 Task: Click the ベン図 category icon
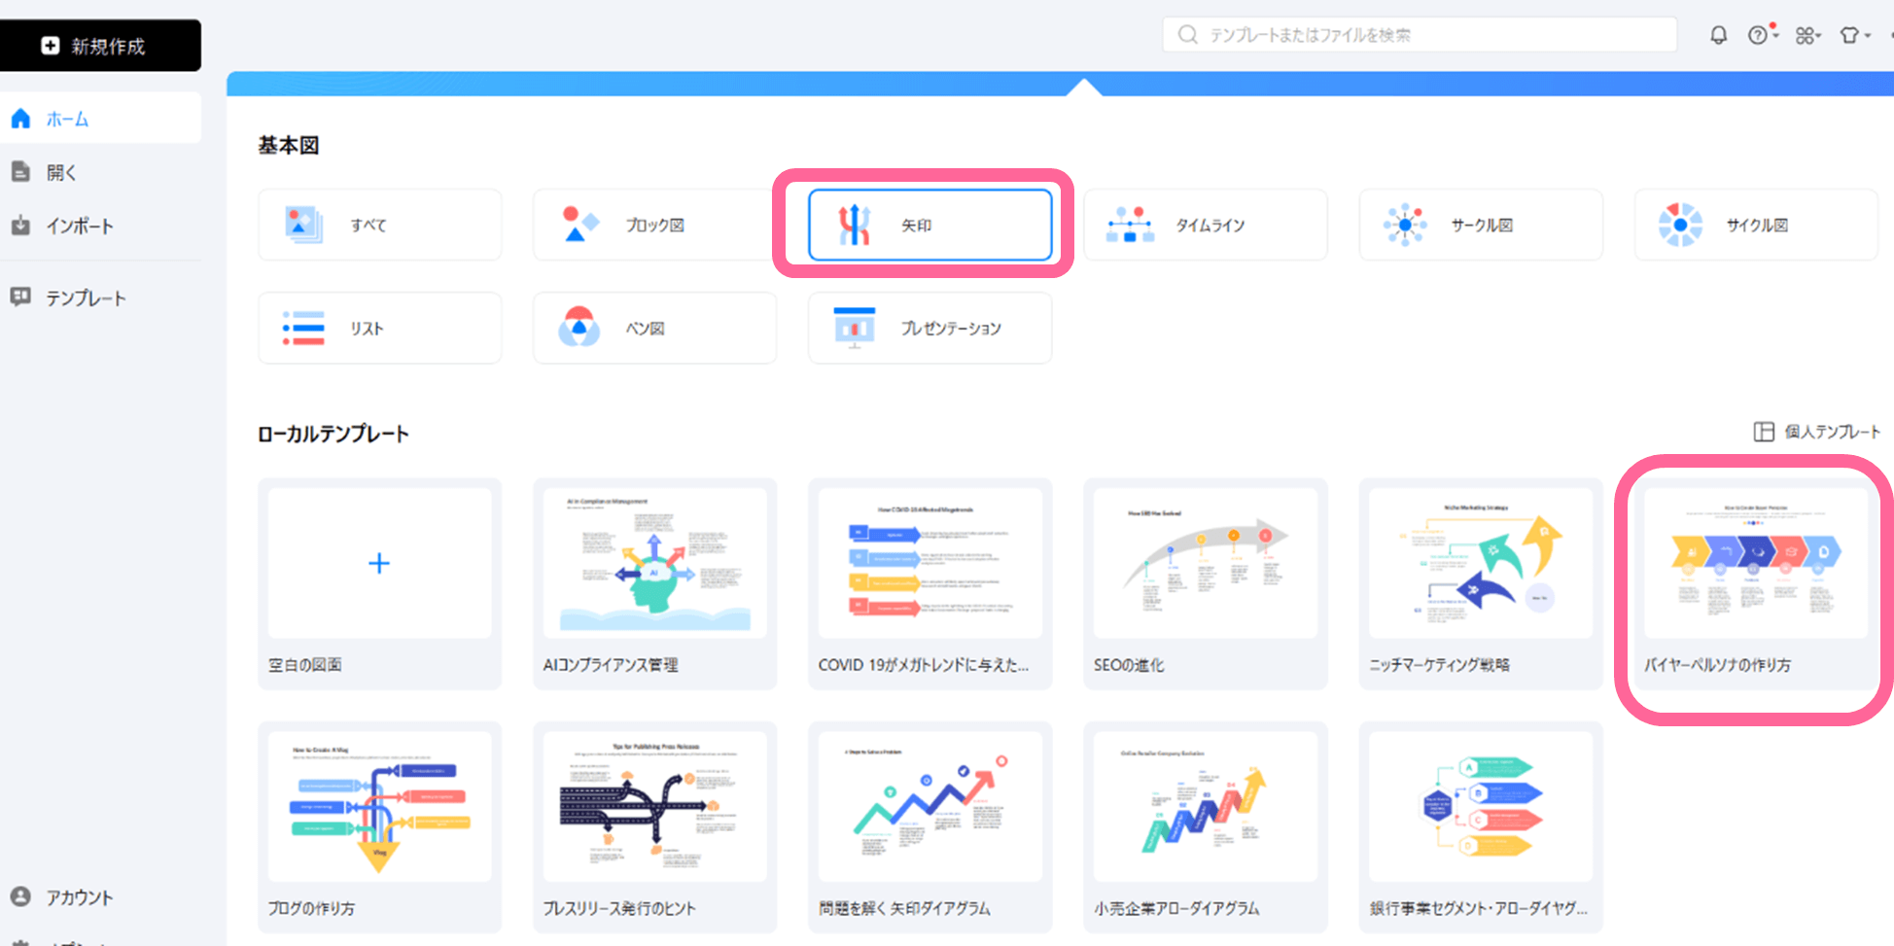pos(579,328)
